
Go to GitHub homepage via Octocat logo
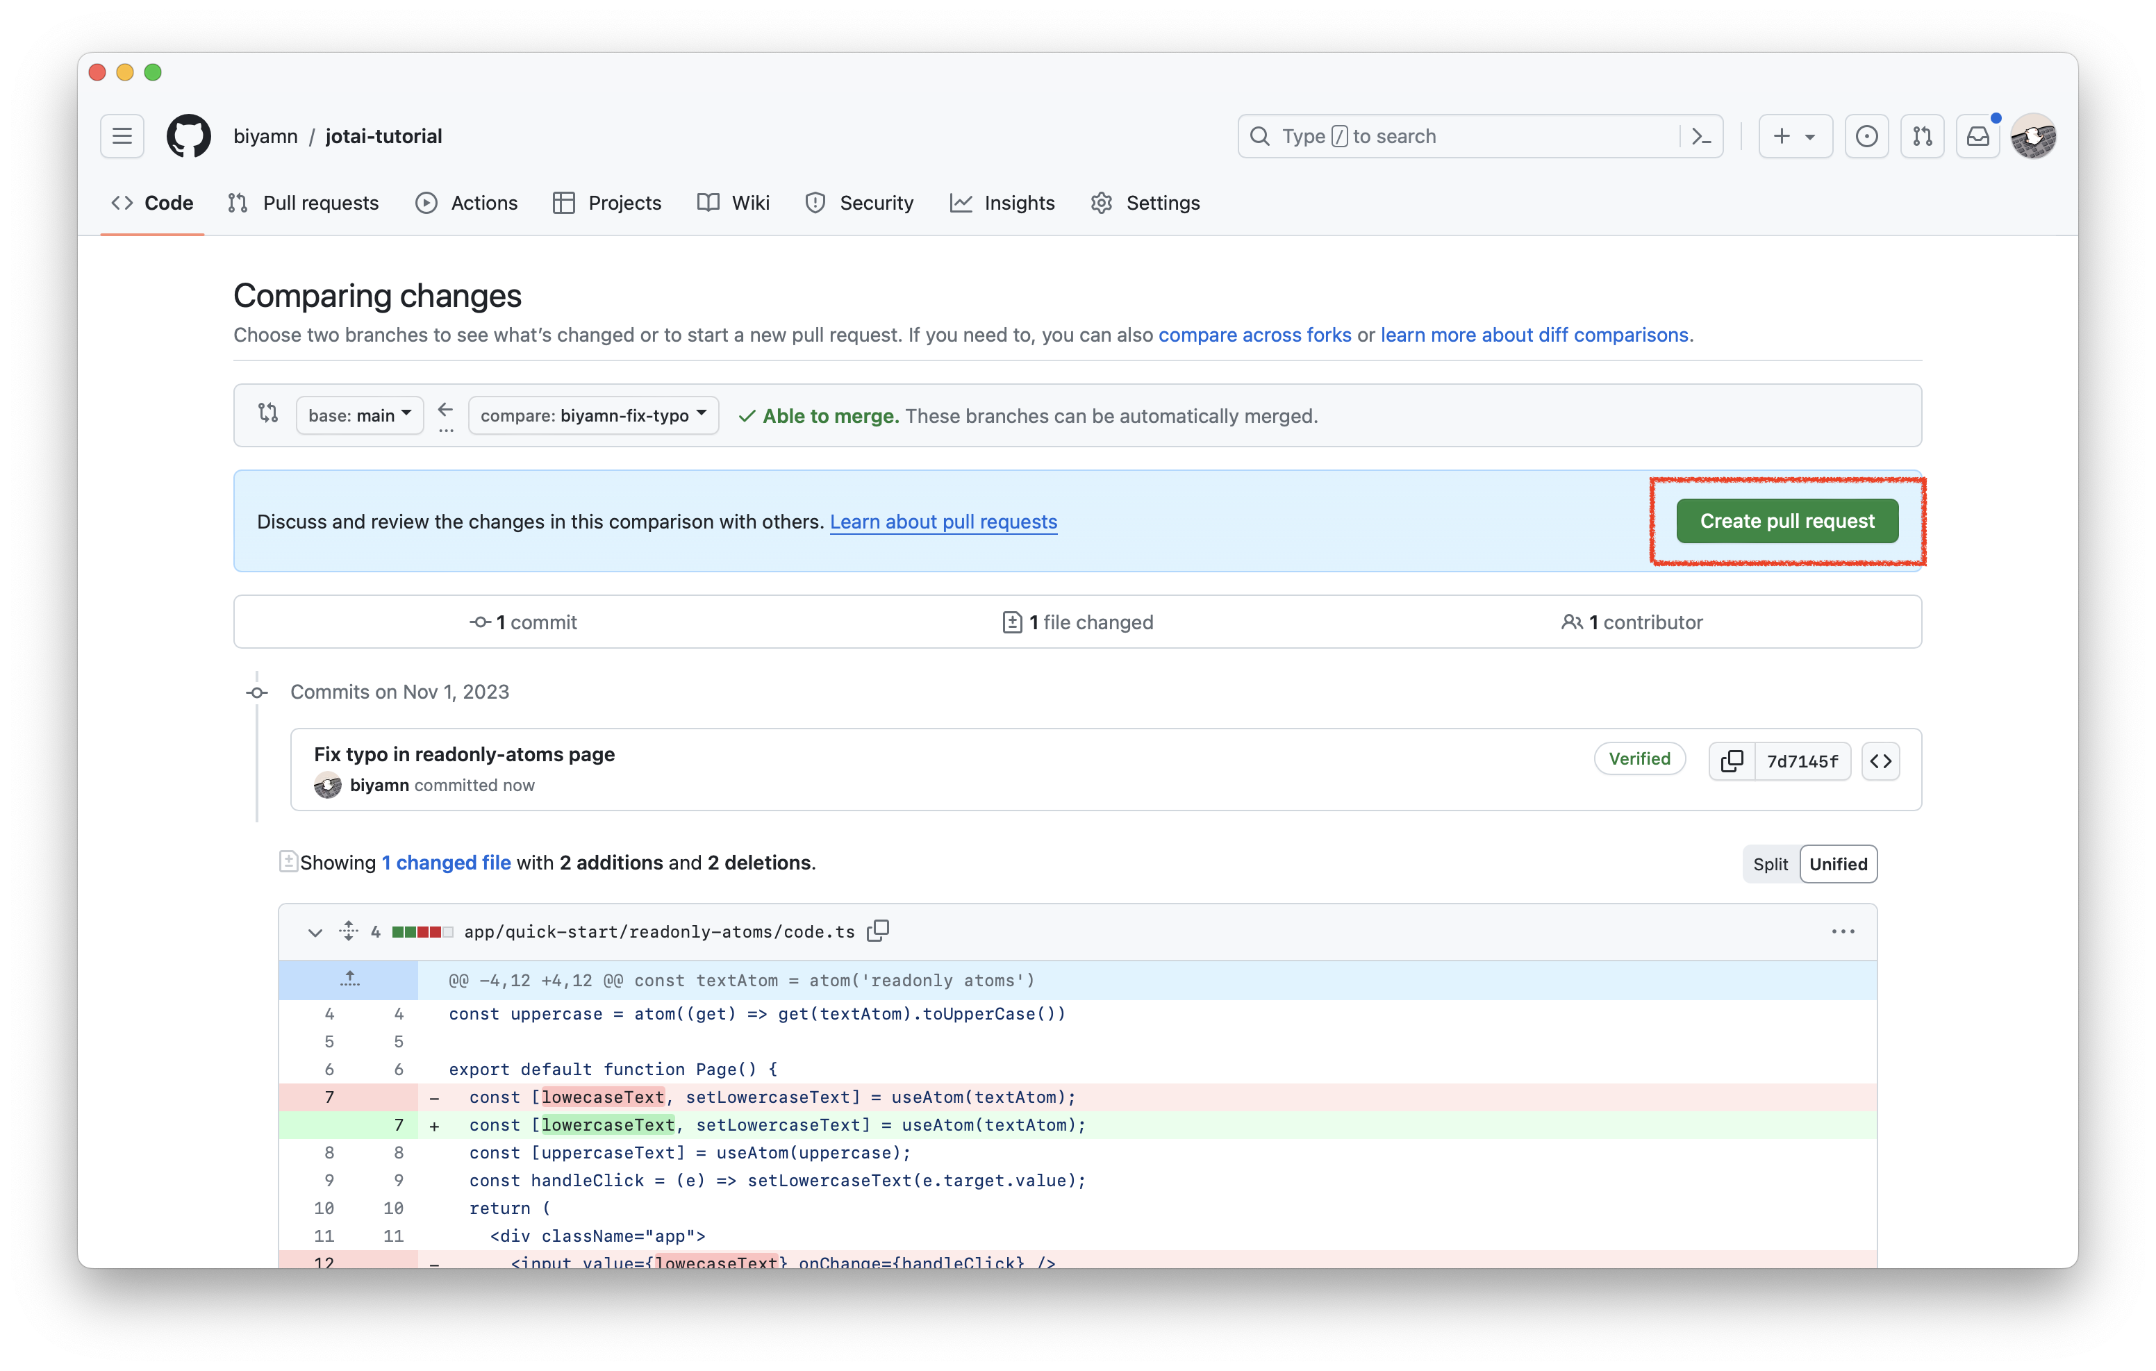[189, 136]
